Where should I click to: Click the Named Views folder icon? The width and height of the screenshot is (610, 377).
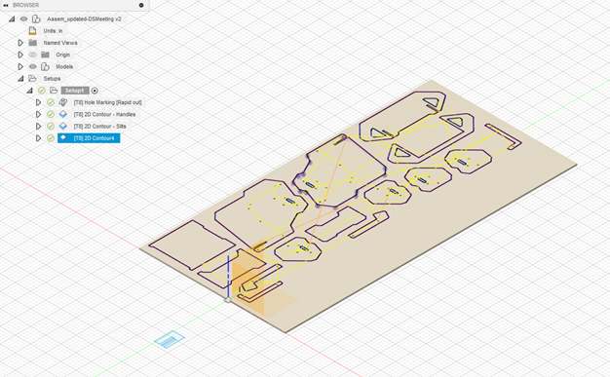tap(33, 43)
